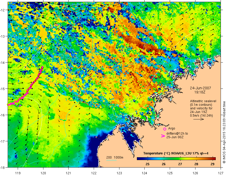The image size is (226, 175).
Task: Click the 0.5m/s velocity scale arrow
Action: (199, 119)
